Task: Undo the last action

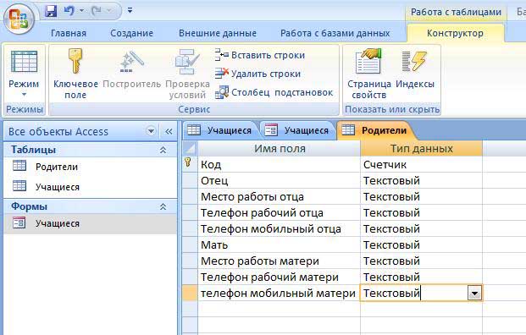Action: pos(69,11)
